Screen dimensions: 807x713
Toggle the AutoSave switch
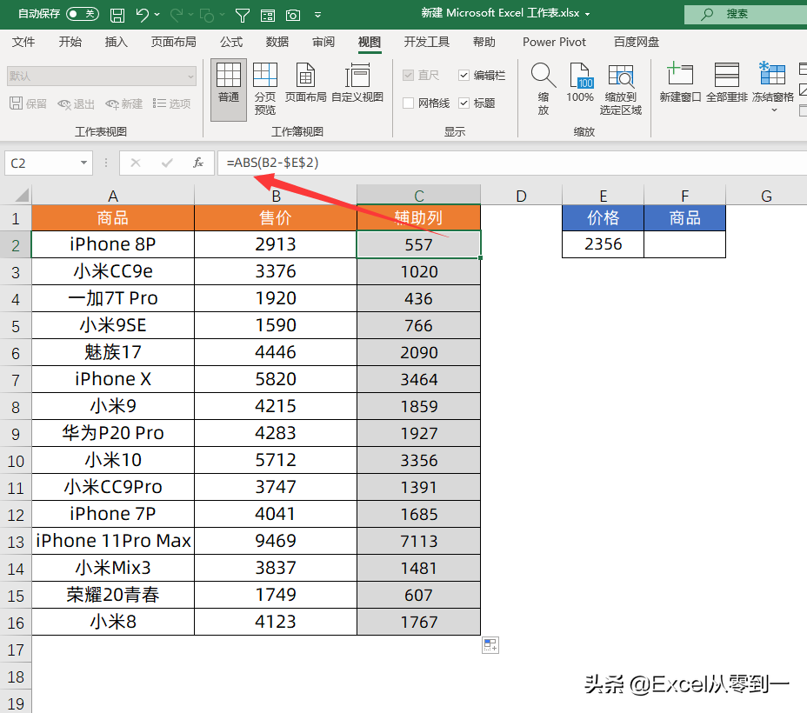point(83,14)
